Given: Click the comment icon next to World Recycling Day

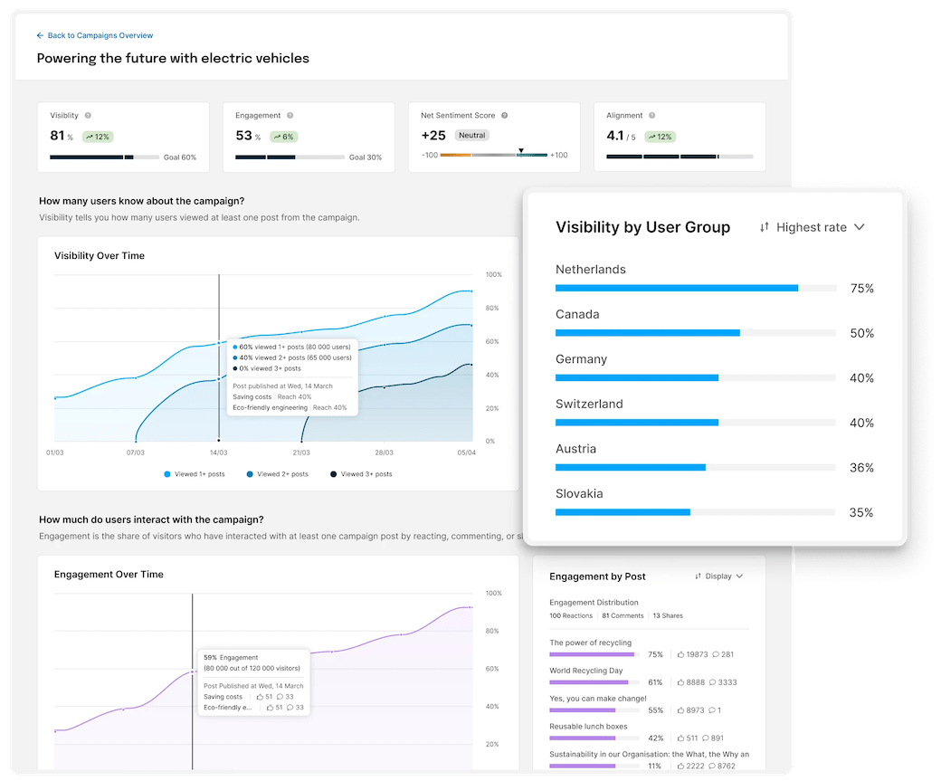Looking at the screenshot, I should [x=713, y=681].
